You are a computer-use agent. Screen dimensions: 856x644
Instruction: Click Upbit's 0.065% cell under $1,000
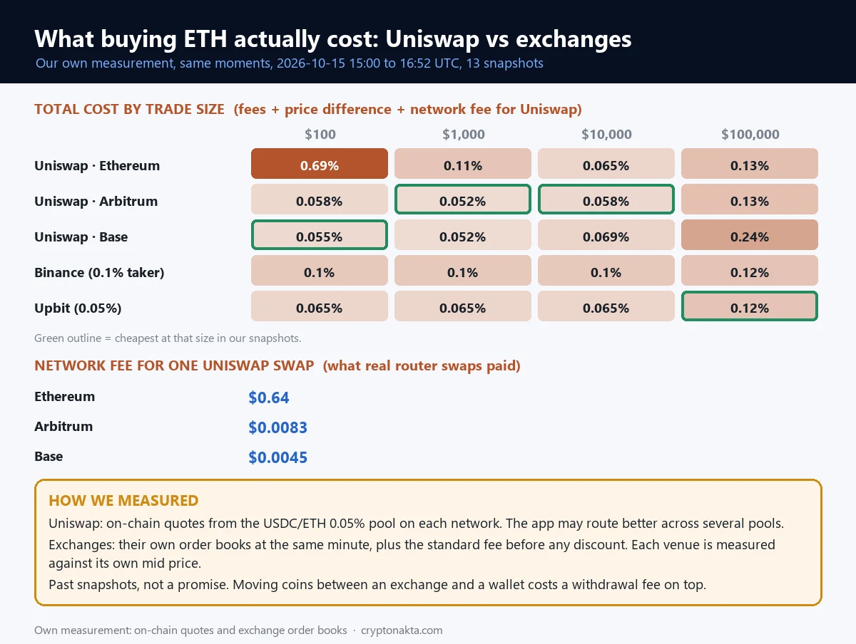[x=463, y=306]
